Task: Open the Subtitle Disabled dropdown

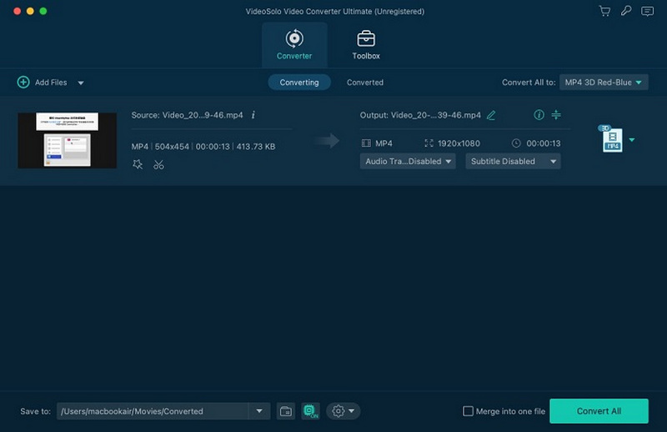Action: (x=513, y=161)
